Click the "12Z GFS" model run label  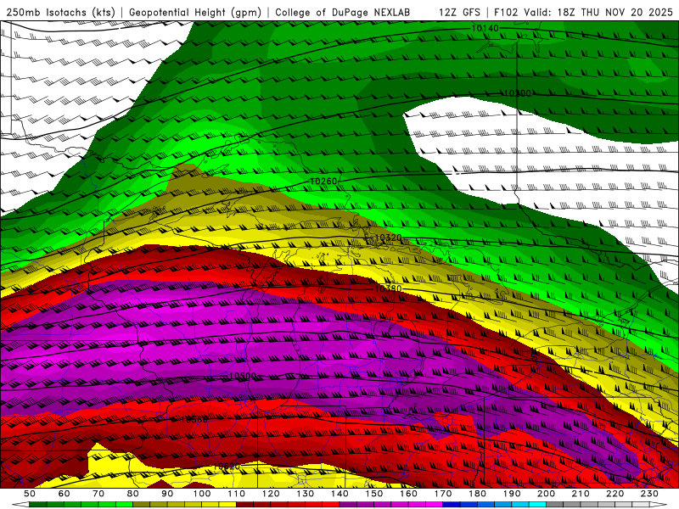(459, 12)
